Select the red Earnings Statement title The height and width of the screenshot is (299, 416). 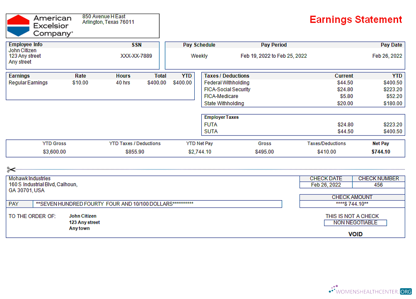[356, 20]
